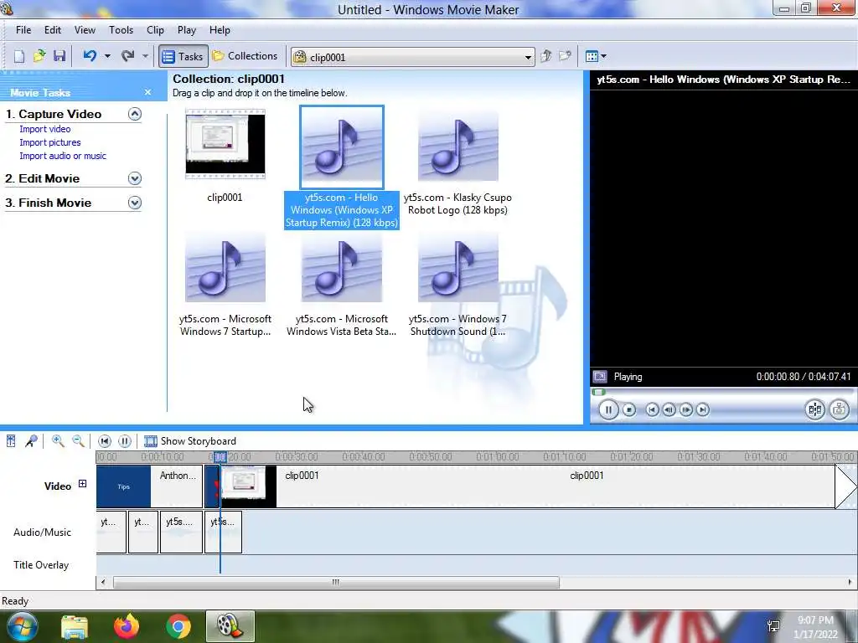
Task: Undo the last action
Action: point(90,56)
